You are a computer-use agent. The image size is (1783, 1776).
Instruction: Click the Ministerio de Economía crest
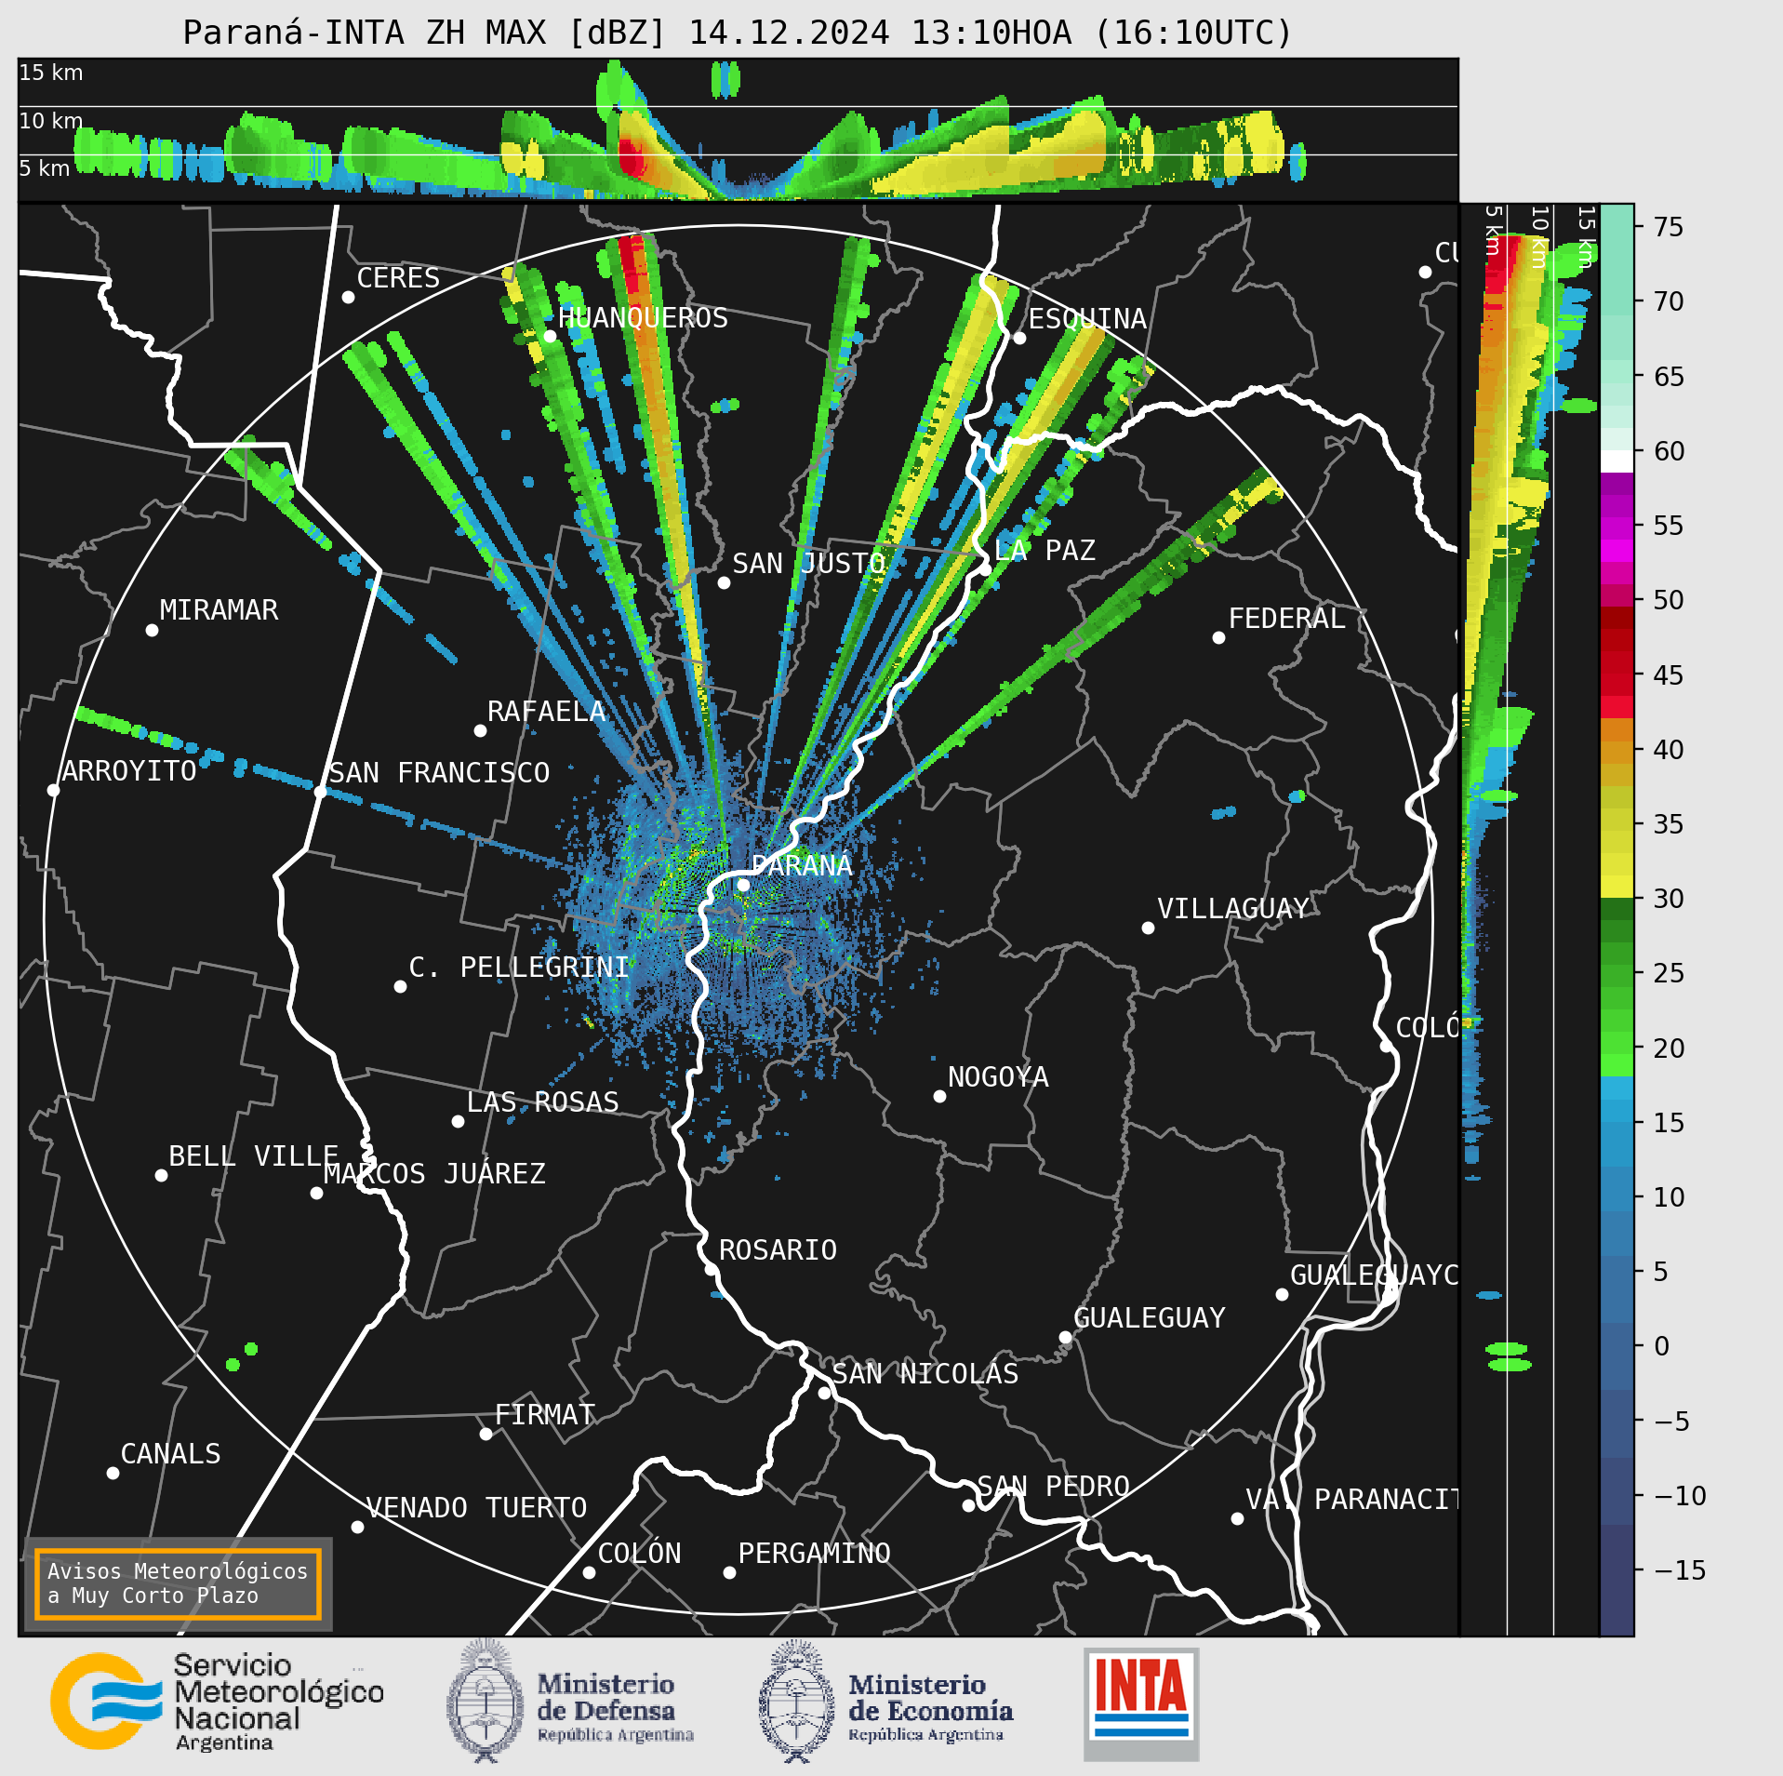coord(796,1702)
